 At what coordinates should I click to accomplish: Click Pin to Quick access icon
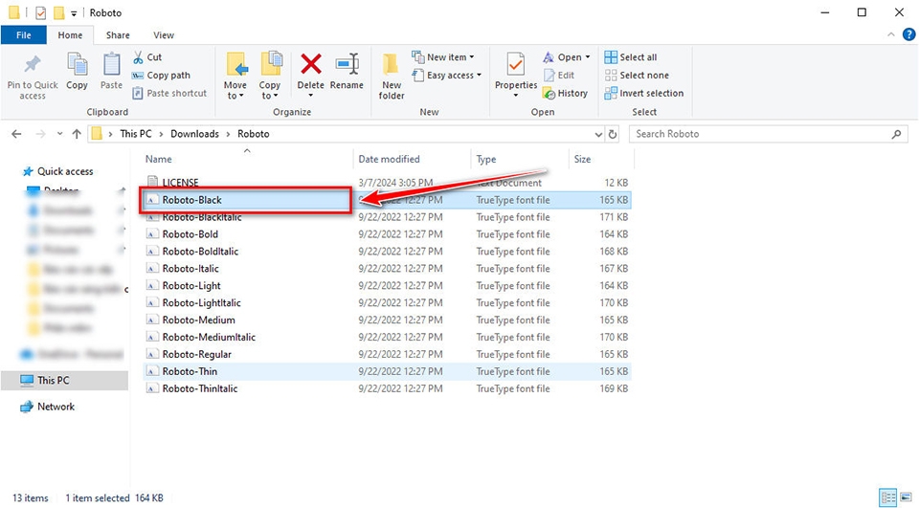pos(33,77)
